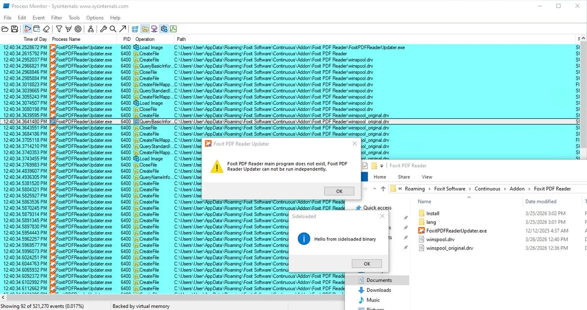Image resolution: width=587 pixels, height=310 pixels.
Task: Click Quick access in Explorer navigation pane
Action: pyautogui.click(x=377, y=208)
